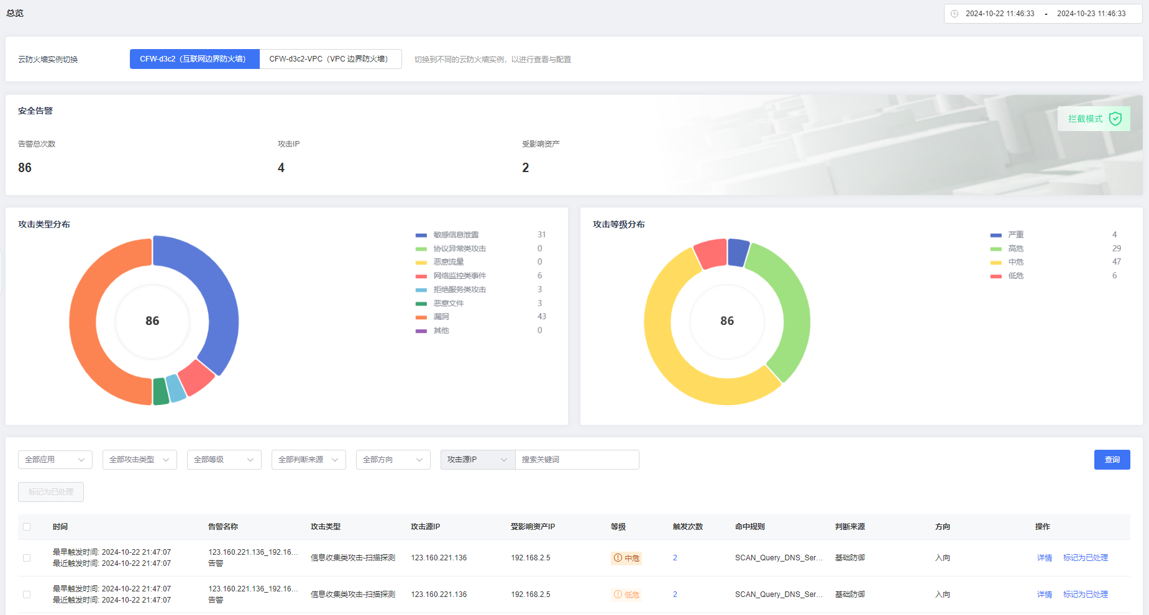Viewport: 1149px width, 615px height.
Task: Switch to CFW-d3c2 互联网边界防火墙 tab
Action: pos(195,59)
